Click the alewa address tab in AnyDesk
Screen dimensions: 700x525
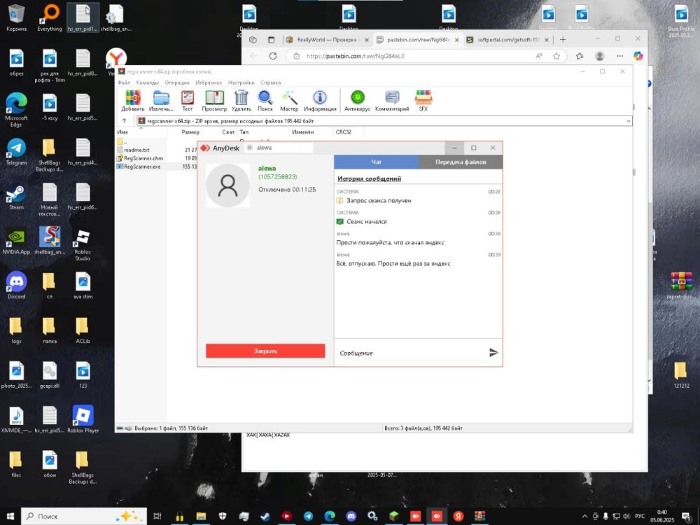tap(279, 148)
